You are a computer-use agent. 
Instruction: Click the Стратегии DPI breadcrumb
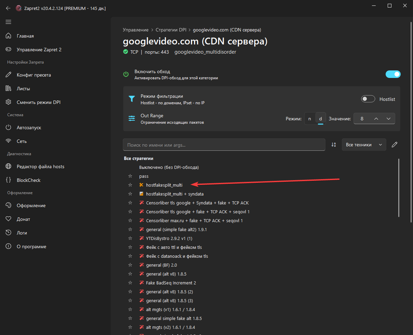point(171,30)
